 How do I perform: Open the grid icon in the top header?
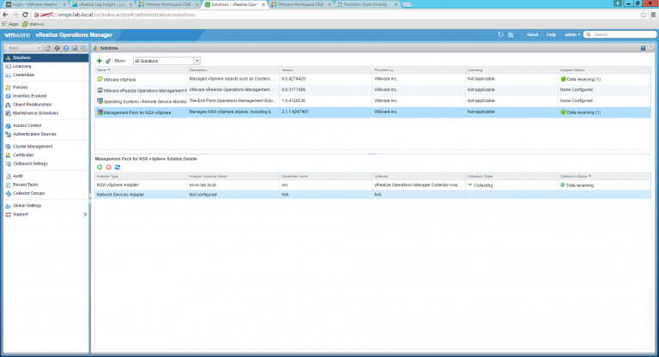pos(511,34)
